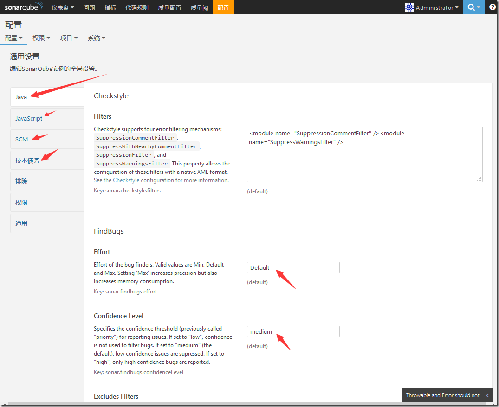Click the Administrator avatar icon

409,7
